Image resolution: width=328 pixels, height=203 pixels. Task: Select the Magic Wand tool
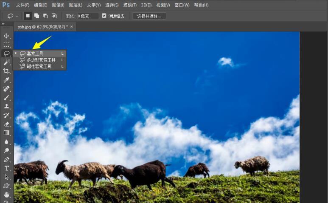[x=6, y=62]
